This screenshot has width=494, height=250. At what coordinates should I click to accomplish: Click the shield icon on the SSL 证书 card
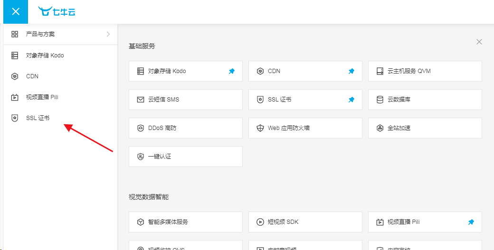260,100
